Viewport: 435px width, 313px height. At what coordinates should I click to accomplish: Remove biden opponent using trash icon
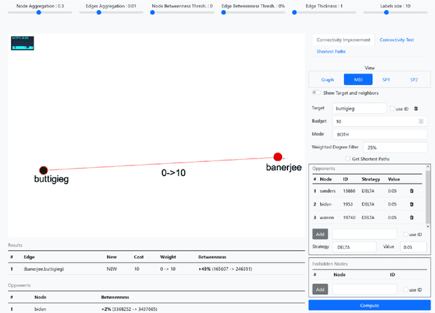tap(412, 204)
